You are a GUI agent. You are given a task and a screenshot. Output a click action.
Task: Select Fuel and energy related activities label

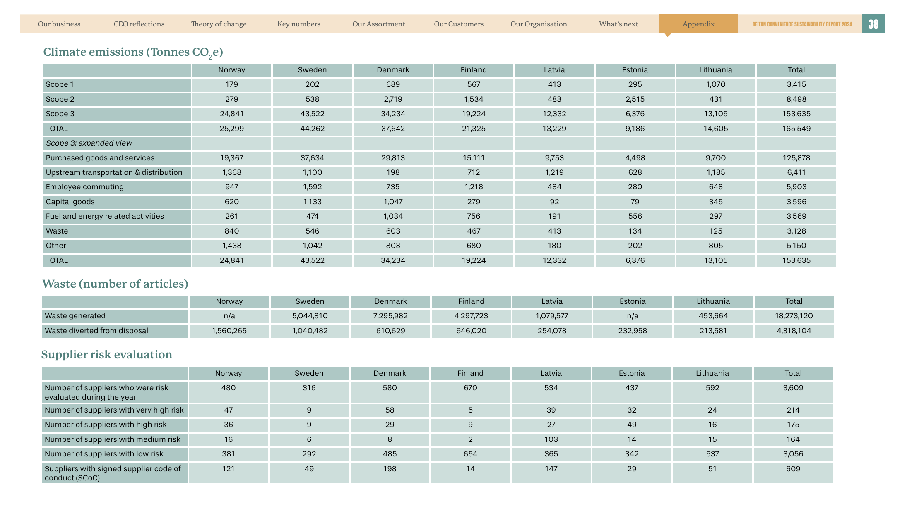coord(117,216)
